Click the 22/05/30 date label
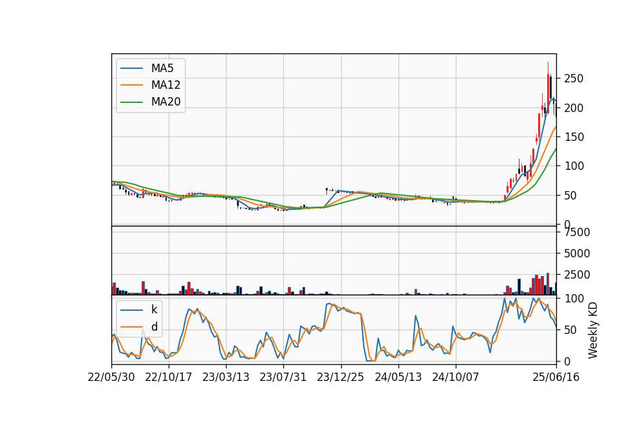This screenshot has width=618, height=444. 111,377
